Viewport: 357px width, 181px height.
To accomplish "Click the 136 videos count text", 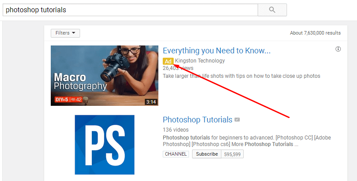I will 176,129.
